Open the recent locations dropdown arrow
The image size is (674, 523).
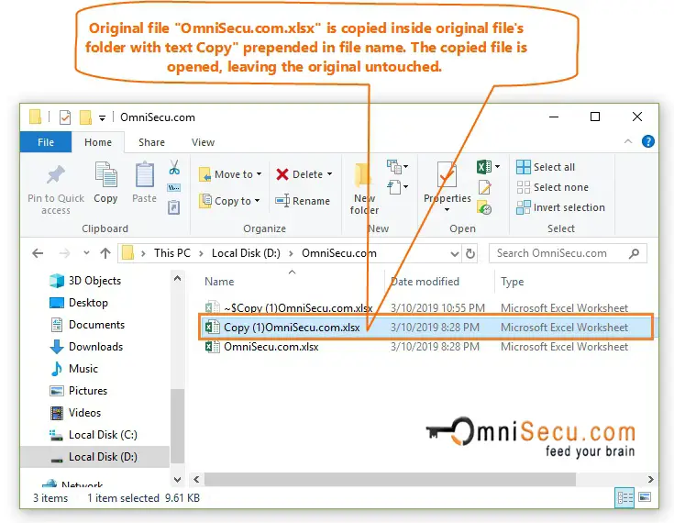(x=86, y=253)
